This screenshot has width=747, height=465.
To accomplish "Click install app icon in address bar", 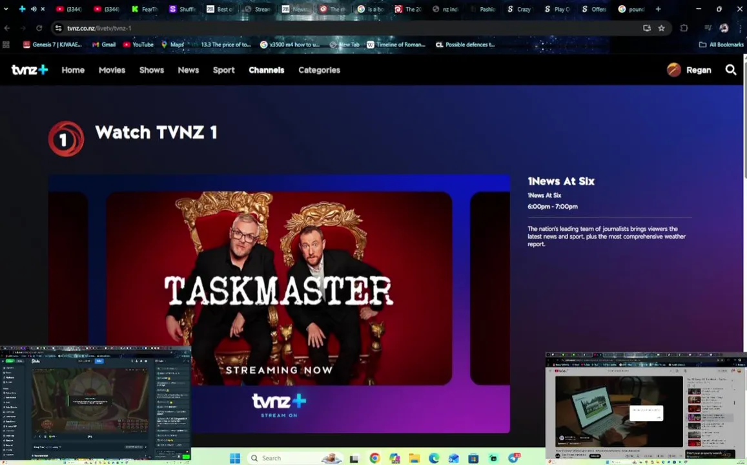I will (646, 28).
